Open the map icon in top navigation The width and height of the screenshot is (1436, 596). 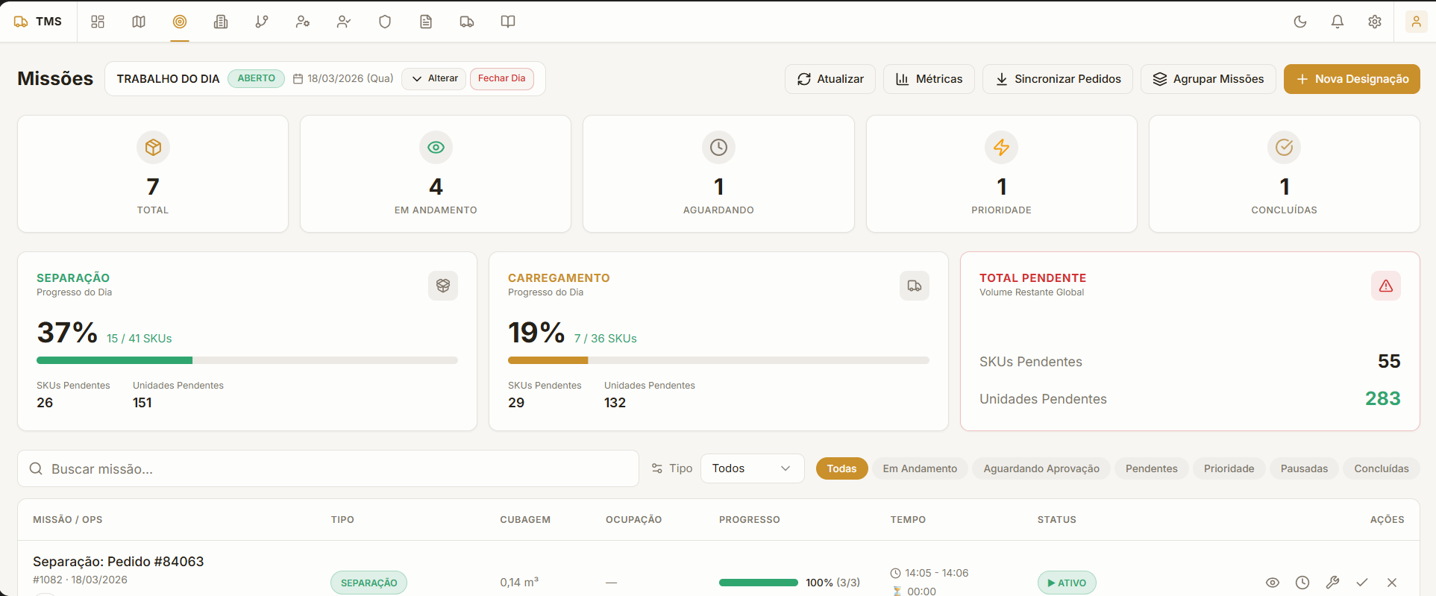click(x=139, y=22)
